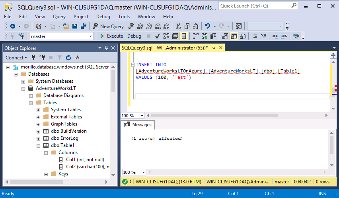Click the Copy icon
The image size is (339, 198).
[187, 26]
